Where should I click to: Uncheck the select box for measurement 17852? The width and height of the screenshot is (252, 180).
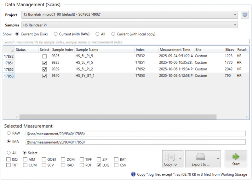pos(44,69)
